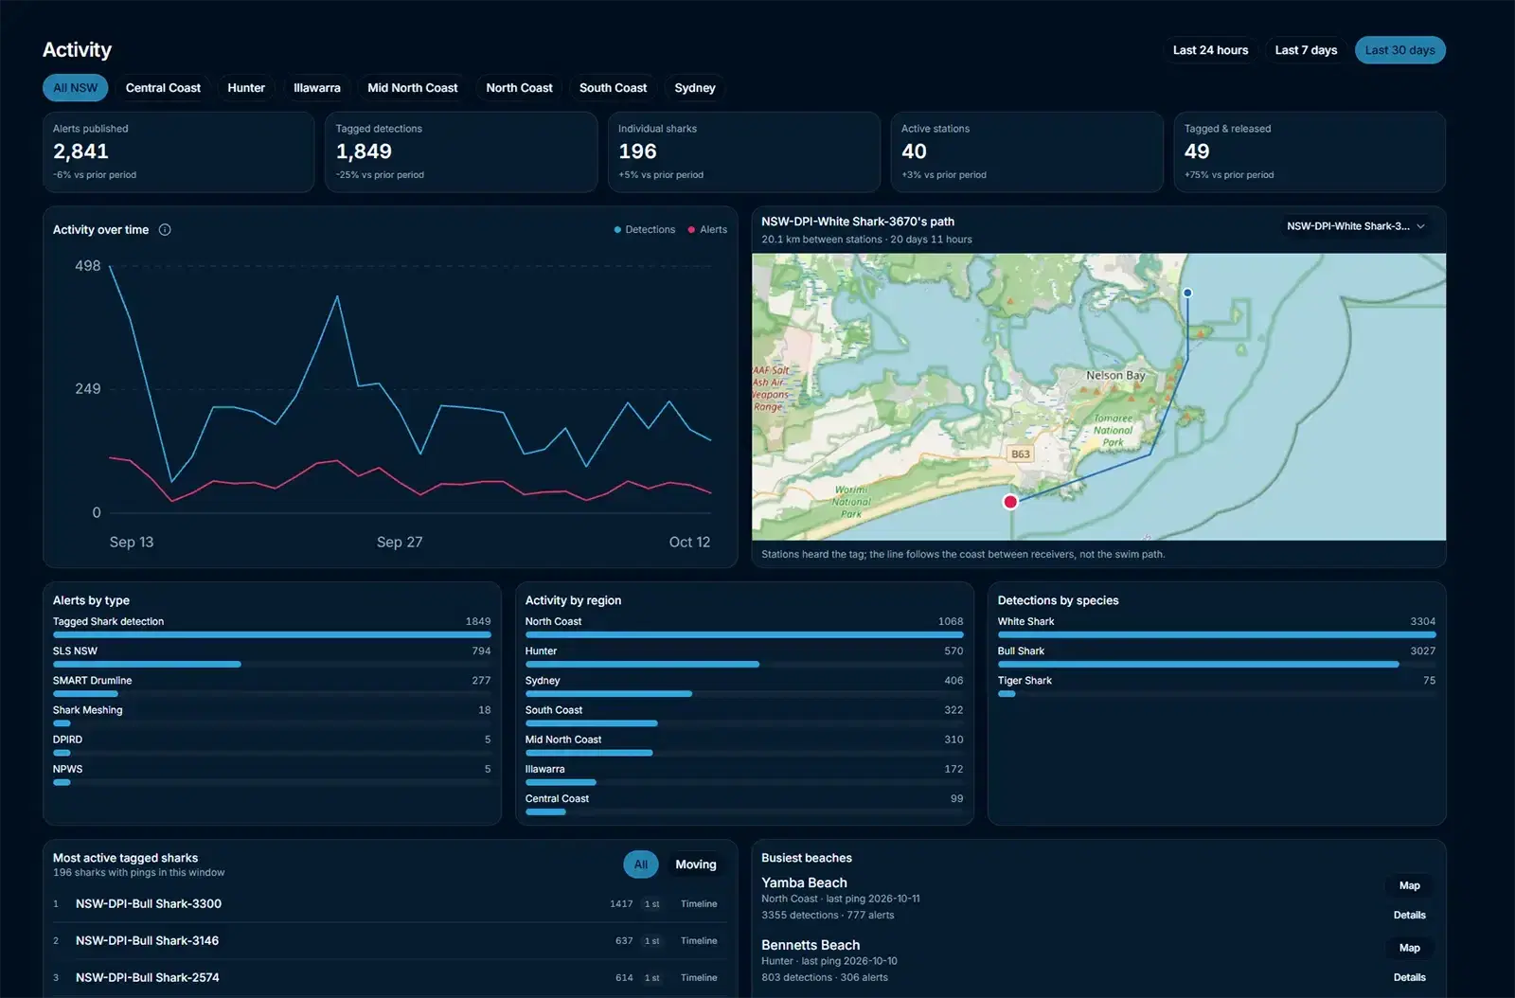Open Timeline for Bull Shark-2574
Image resolution: width=1515 pixels, height=998 pixels.
(x=699, y=978)
